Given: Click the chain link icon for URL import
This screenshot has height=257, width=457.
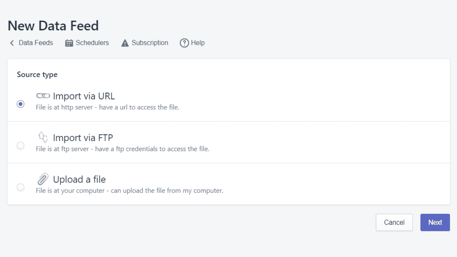Looking at the screenshot, I should [x=43, y=96].
